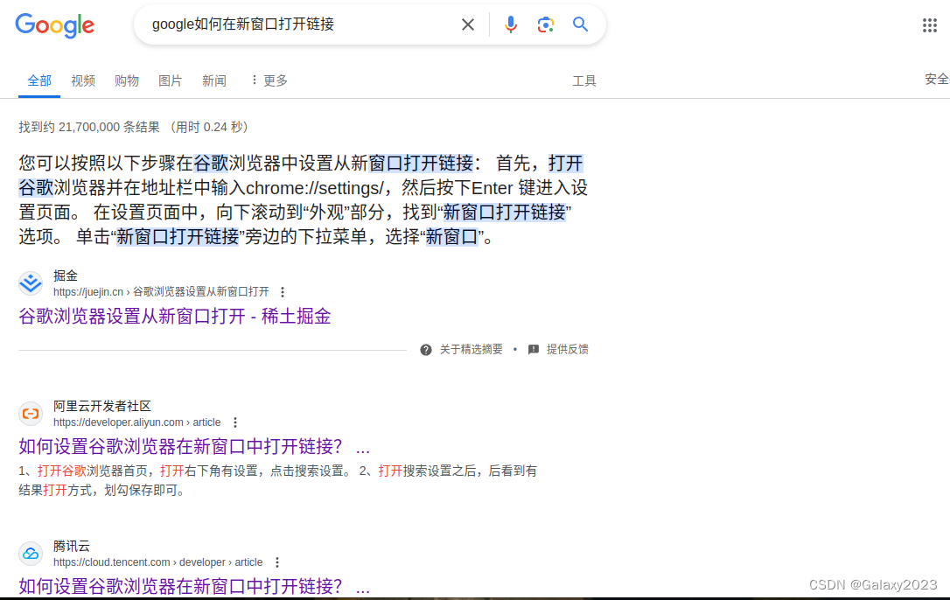The width and height of the screenshot is (950, 600).
Task: Start voice search with microphone icon
Action: click(x=511, y=24)
